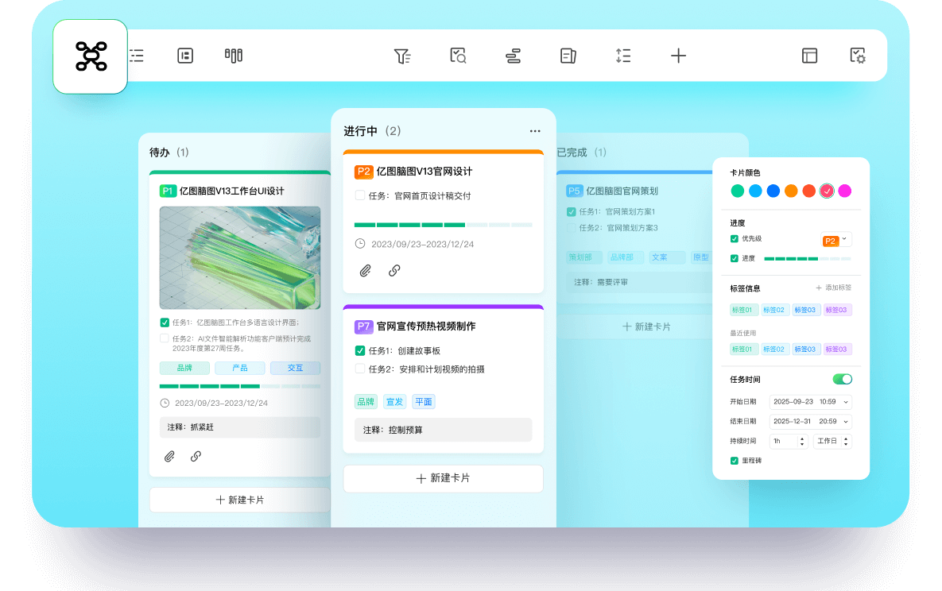This screenshot has height=591, width=942.
Task: Switch to kanban board view icon
Action: point(233,56)
